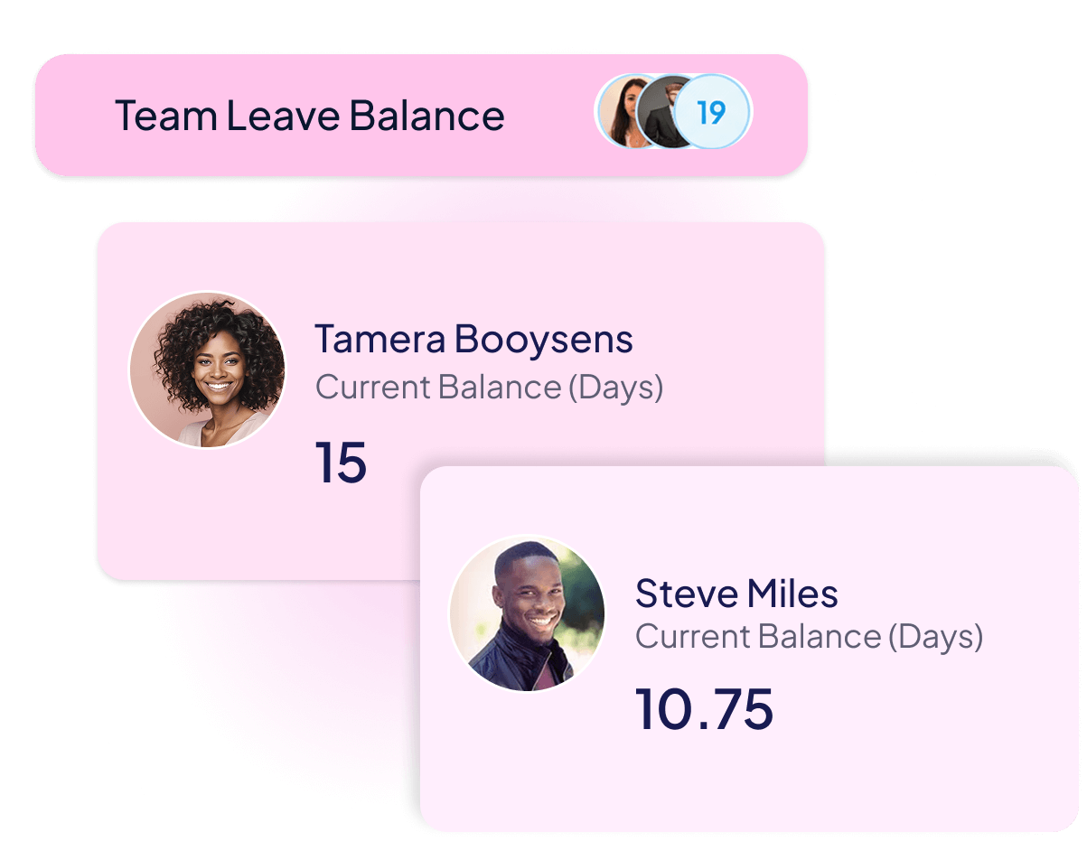
Task: Click empty space in Steve Miles' card
Action: 904,768
